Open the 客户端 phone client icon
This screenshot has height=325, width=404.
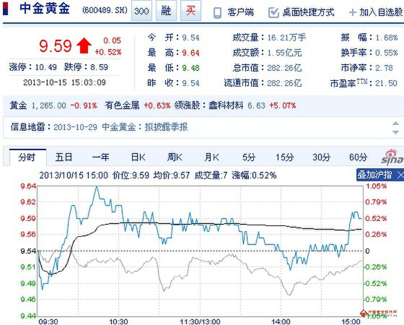coord(218,13)
